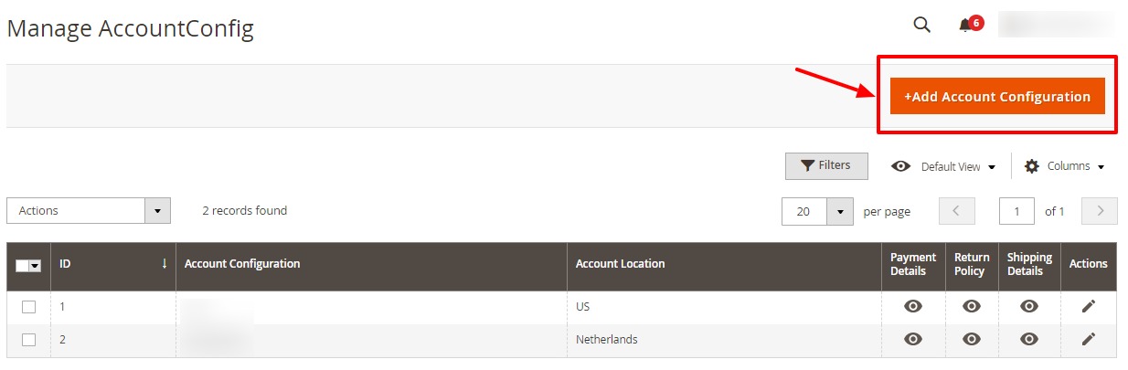Open the Filters button

[826, 165]
